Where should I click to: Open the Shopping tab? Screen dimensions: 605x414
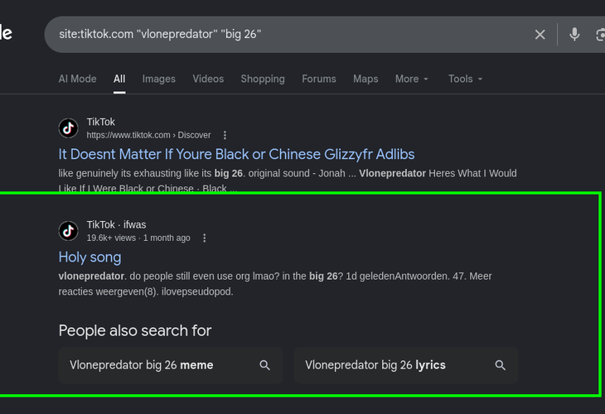click(263, 79)
